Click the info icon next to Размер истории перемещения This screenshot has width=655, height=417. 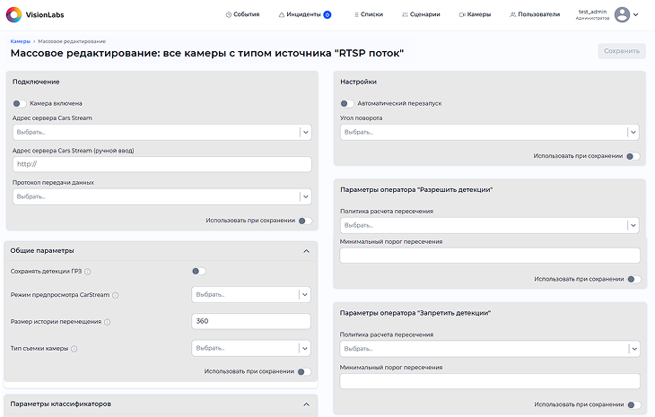pyautogui.click(x=108, y=322)
